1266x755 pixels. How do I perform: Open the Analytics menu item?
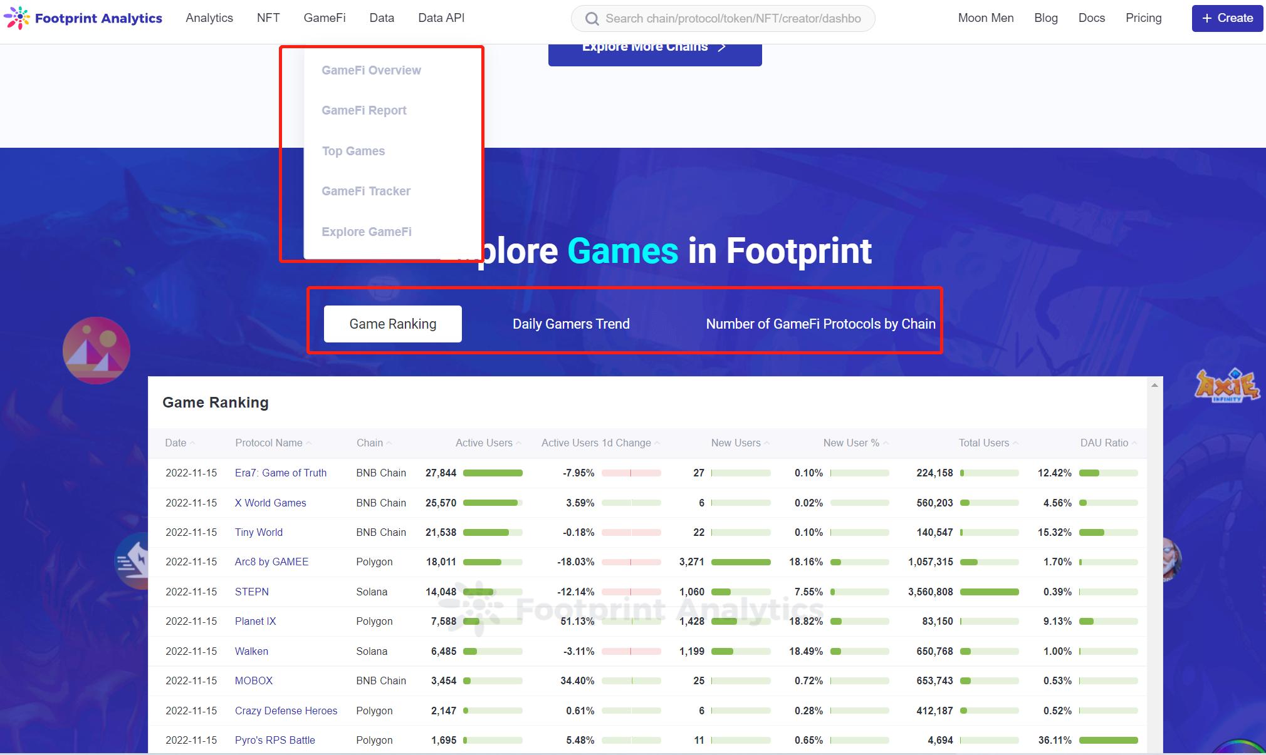point(209,17)
